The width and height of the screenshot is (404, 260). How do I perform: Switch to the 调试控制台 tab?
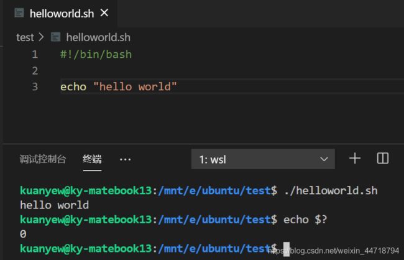click(43, 159)
